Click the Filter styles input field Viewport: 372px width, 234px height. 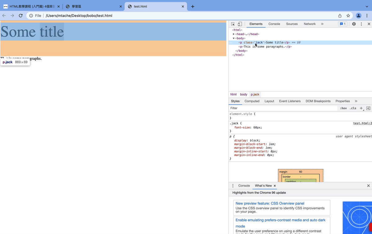[282, 108]
